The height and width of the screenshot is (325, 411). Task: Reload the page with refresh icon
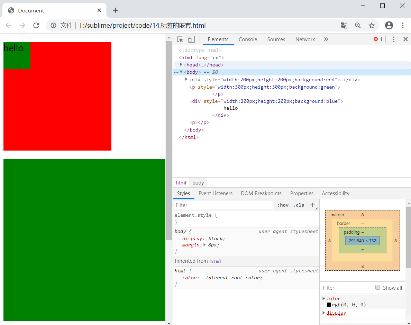pos(36,25)
